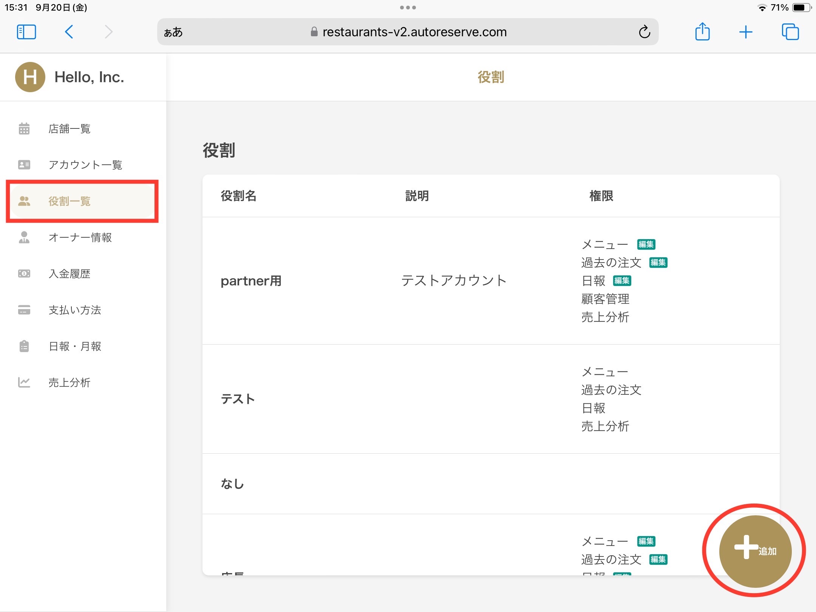
Task: Open 日報・月報 in the sidebar
Action: pos(75,346)
